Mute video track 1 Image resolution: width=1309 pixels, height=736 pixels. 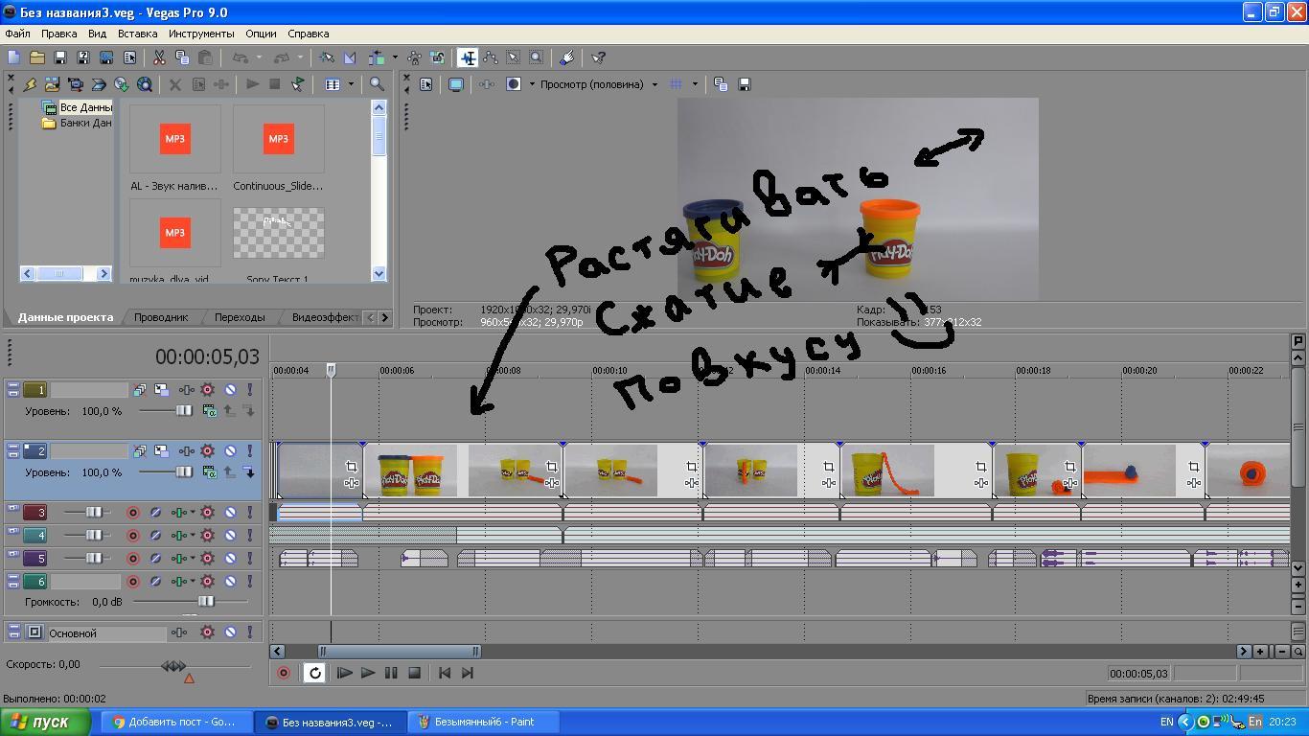click(x=230, y=390)
